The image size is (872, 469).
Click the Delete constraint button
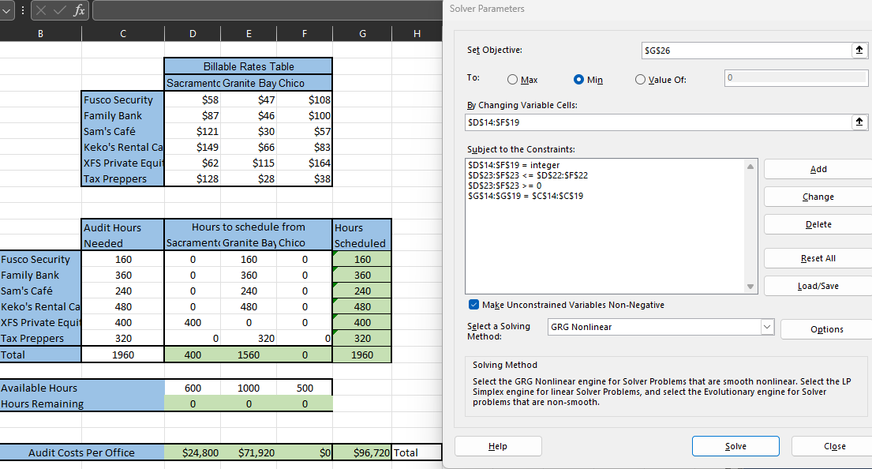coord(818,224)
